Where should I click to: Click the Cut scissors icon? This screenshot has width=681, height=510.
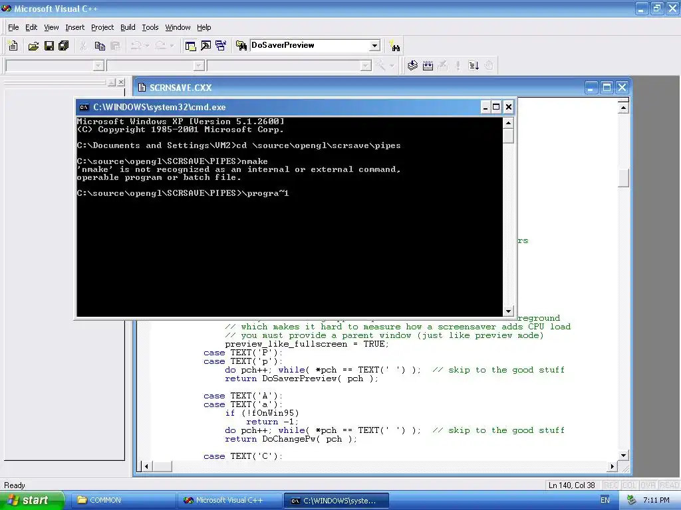(x=83, y=46)
